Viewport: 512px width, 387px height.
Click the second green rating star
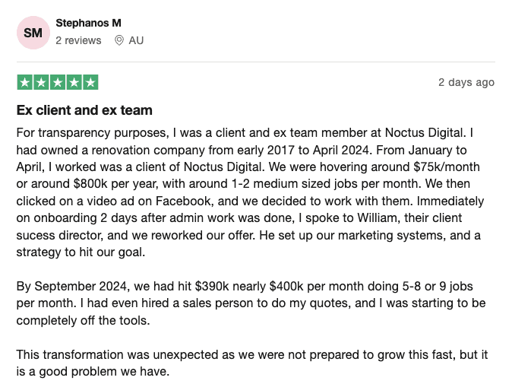(41, 82)
